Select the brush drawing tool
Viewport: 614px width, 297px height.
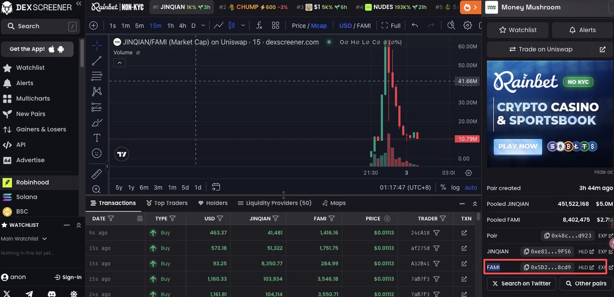[96, 122]
